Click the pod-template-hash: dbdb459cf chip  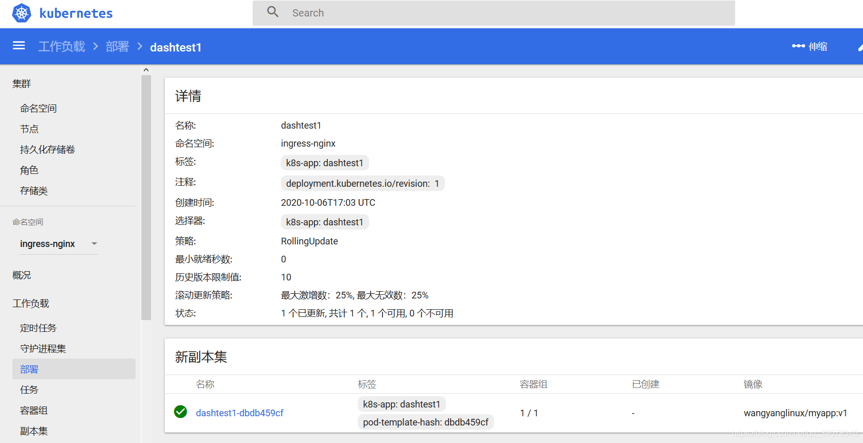[426, 422]
